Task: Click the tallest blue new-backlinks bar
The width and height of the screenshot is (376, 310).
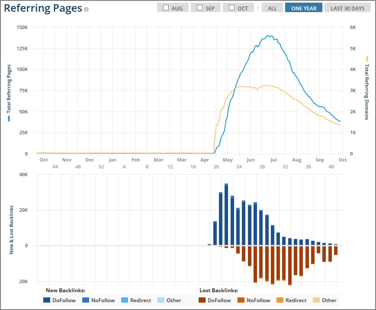Action: click(226, 214)
